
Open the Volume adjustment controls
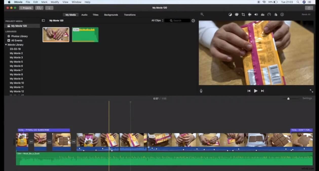tap(256, 14)
